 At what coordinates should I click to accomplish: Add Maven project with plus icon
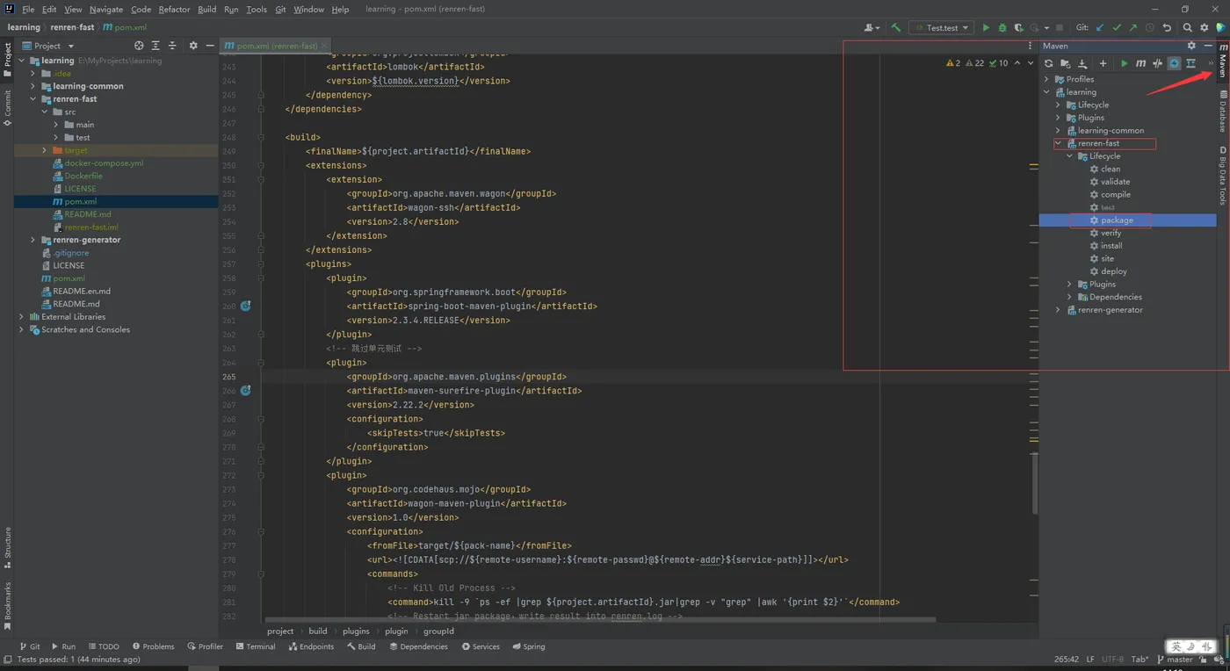[1103, 63]
